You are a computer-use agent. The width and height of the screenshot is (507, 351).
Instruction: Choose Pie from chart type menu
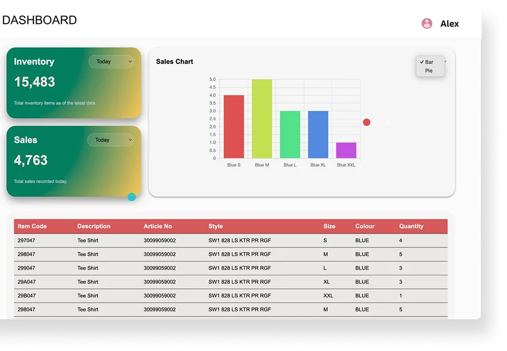click(429, 71)
